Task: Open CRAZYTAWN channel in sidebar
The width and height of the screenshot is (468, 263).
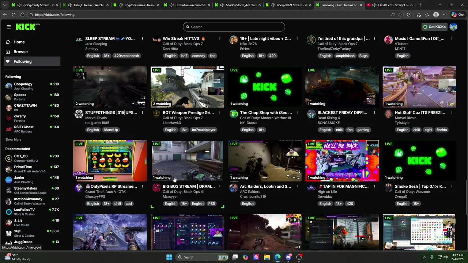Action: [32, 107]
